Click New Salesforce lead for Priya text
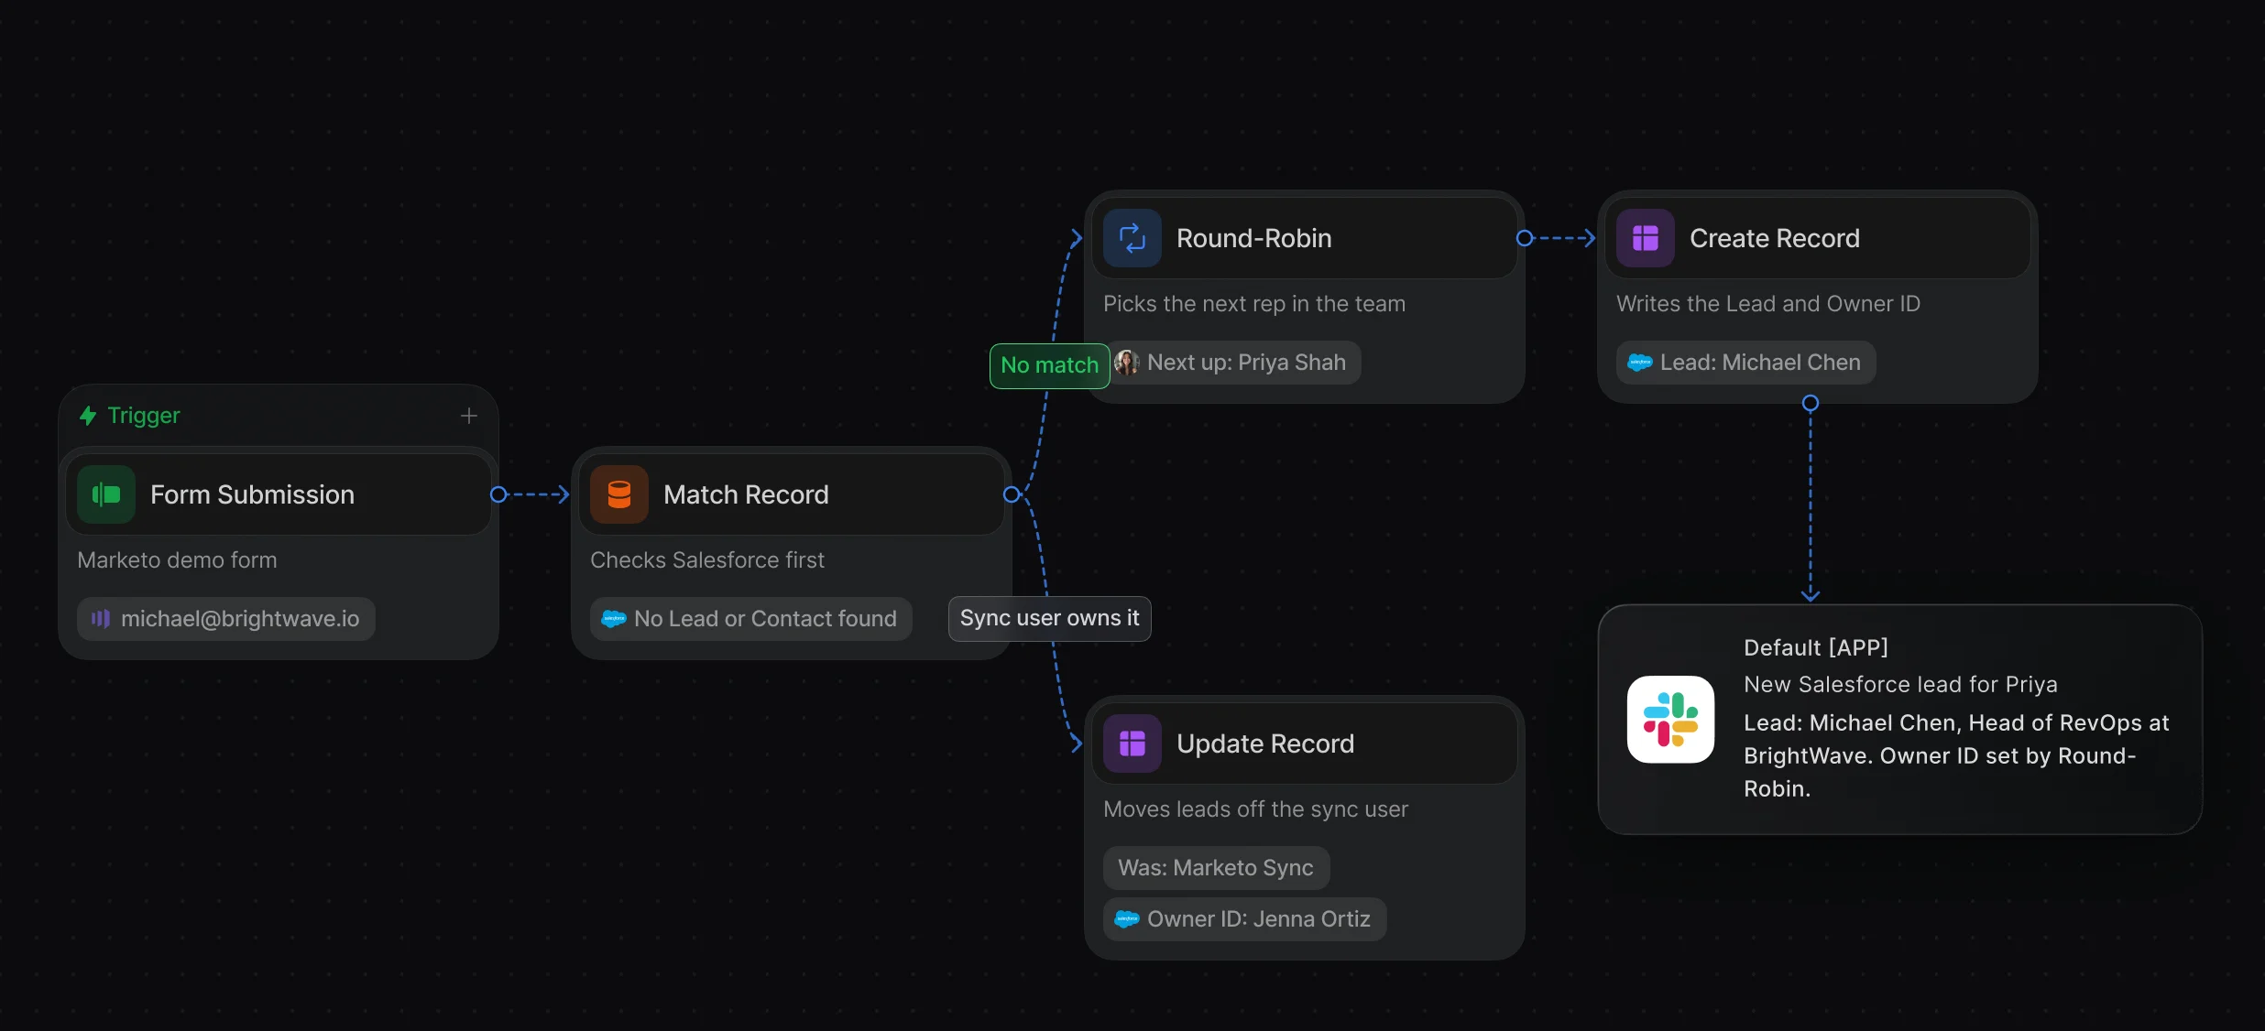Image resolution: width=2265 pixels, height=1031 pixels. coord(1900,684)
